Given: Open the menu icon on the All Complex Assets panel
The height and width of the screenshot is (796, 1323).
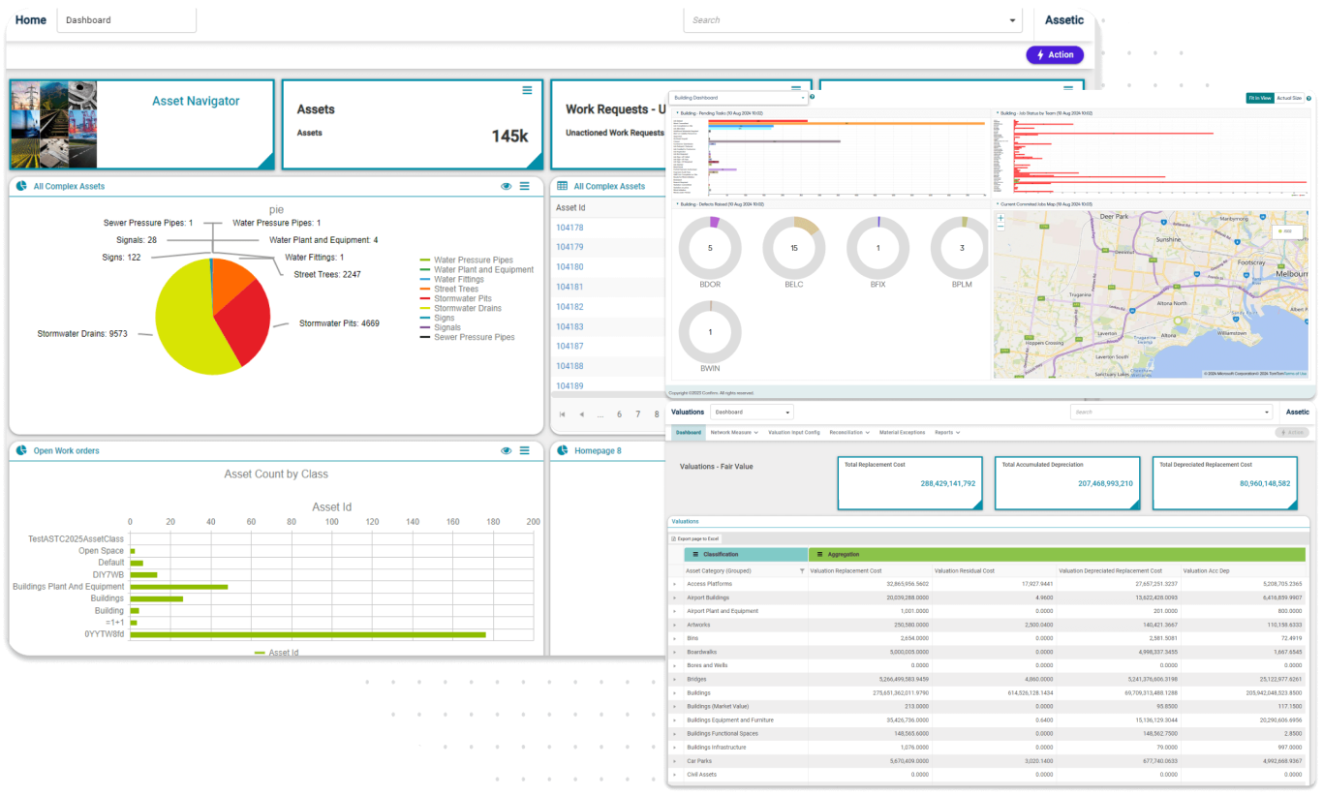Looking at the screenshot, I should click(524, 186).
